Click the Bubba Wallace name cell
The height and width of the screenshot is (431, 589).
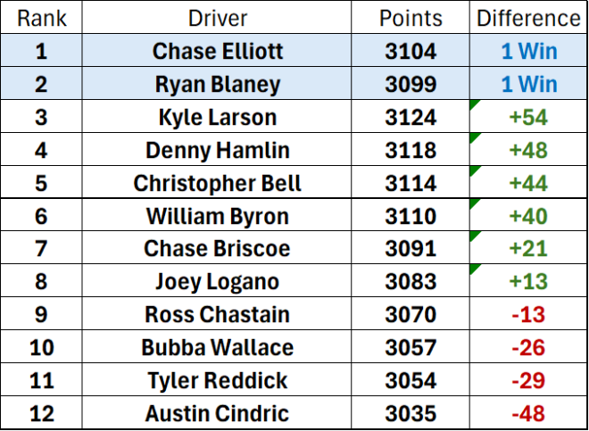(217, 347)
